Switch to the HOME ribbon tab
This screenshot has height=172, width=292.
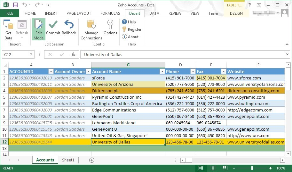pos(30,13)
